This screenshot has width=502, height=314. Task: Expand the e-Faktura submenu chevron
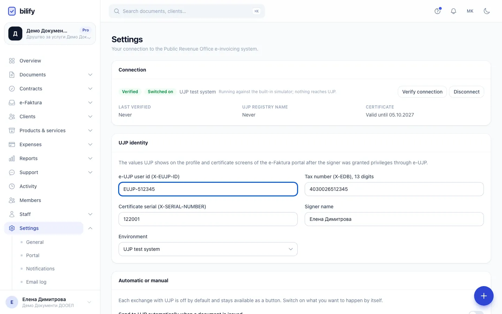90,103
